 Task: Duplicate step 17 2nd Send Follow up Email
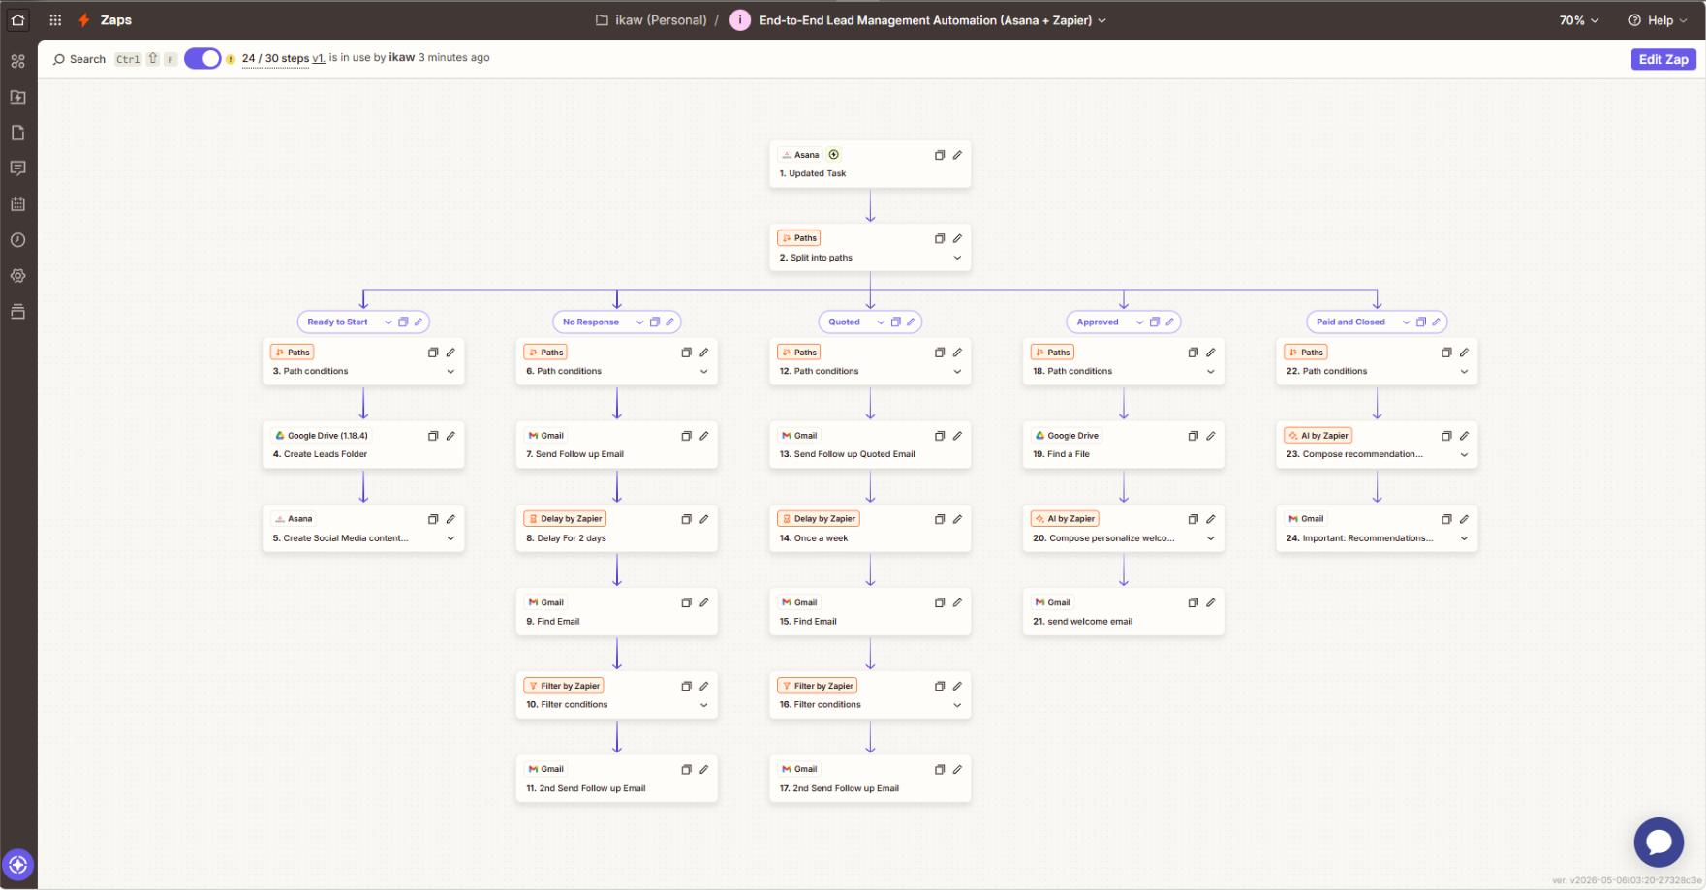point(940,769)
